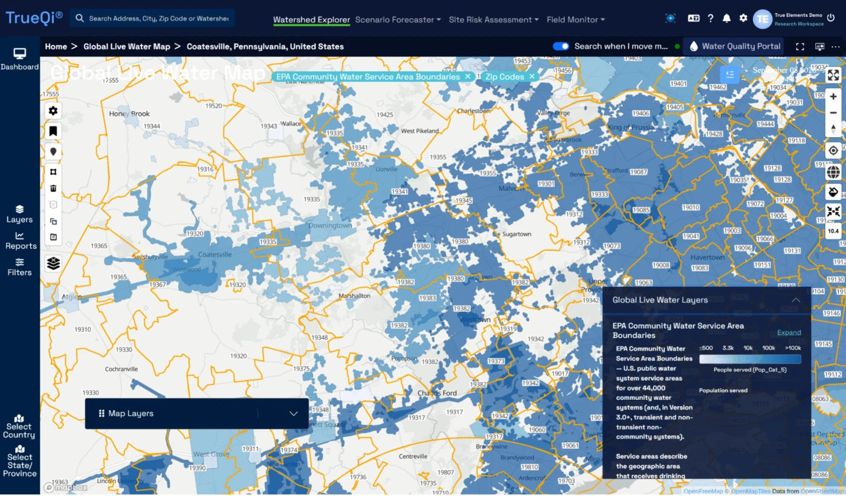The width and height of the screenshot is (846, 496).
Task: Open map settings gear on the map toolbar
Action: click(53, 111)
